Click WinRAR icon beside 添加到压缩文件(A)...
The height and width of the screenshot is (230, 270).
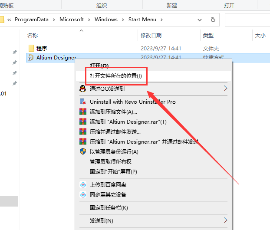tap(83, 112)
